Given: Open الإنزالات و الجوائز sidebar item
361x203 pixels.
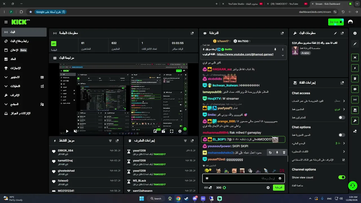Looking at the screenshot, I should [x=24, y=113].
